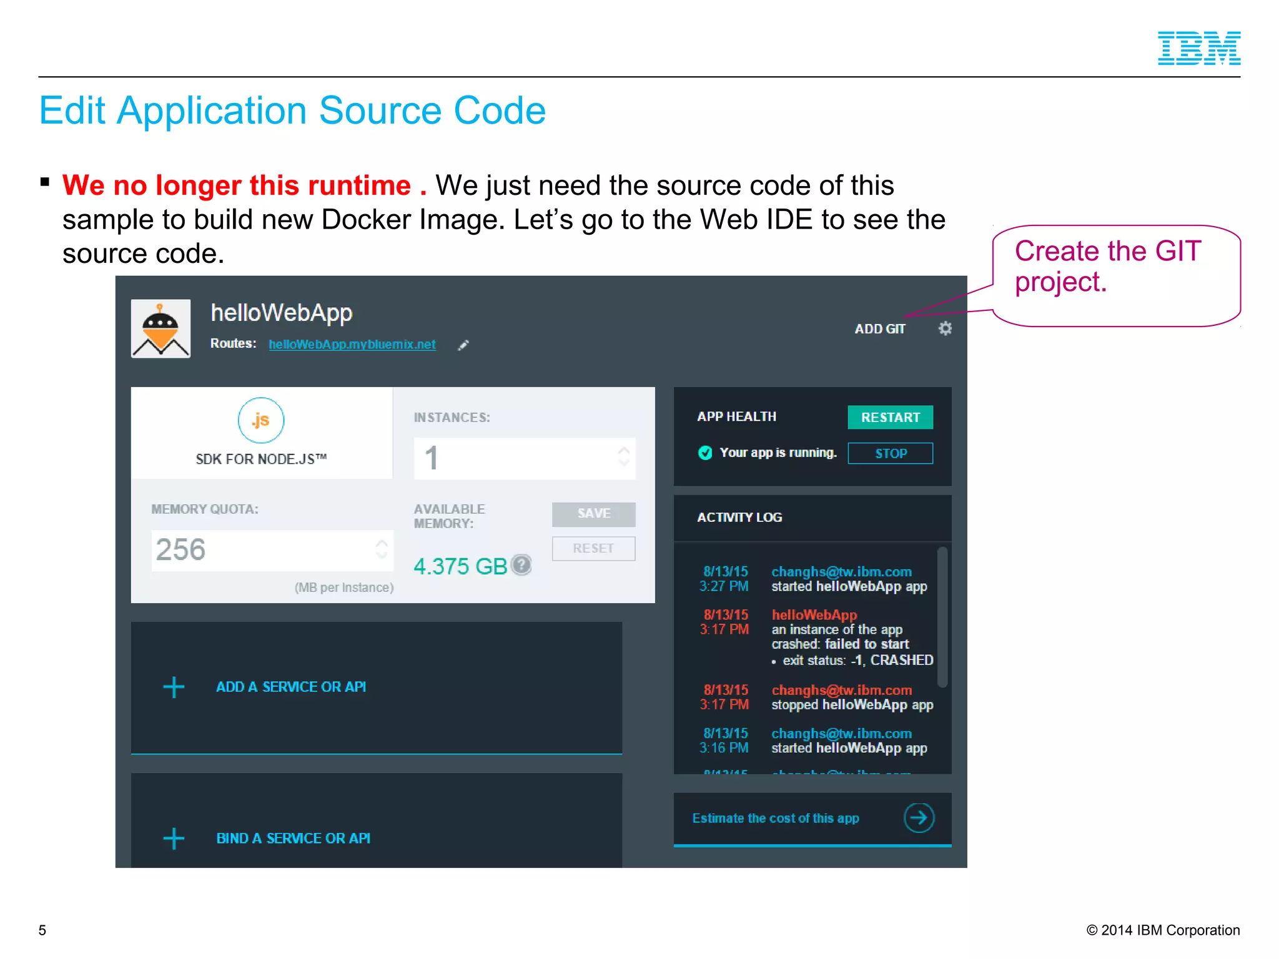Click SDK FOR NODE.JS label

pos(261,460)
